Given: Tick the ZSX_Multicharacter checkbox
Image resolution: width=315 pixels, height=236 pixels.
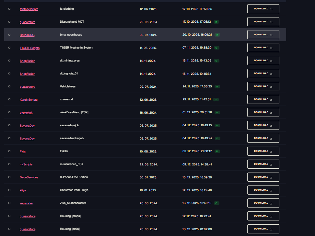Looking at the screenshot, I should pyautogui.click(x=9, y=203).
